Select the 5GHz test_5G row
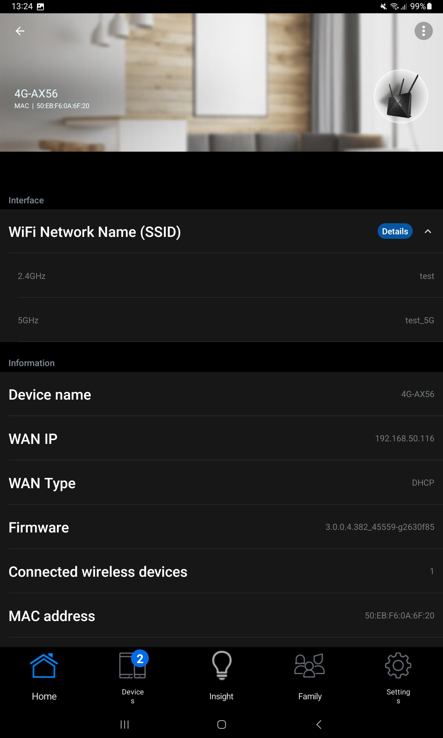 [221, 320]
